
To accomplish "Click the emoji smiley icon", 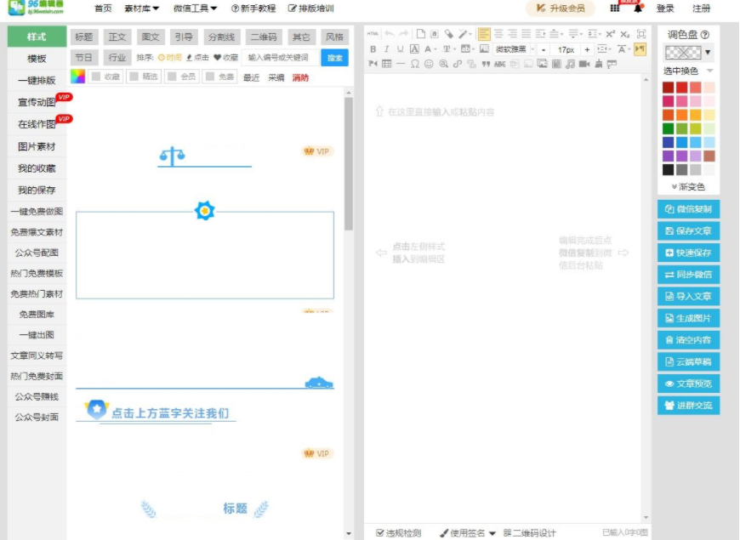I will click(x=429, y=64).
